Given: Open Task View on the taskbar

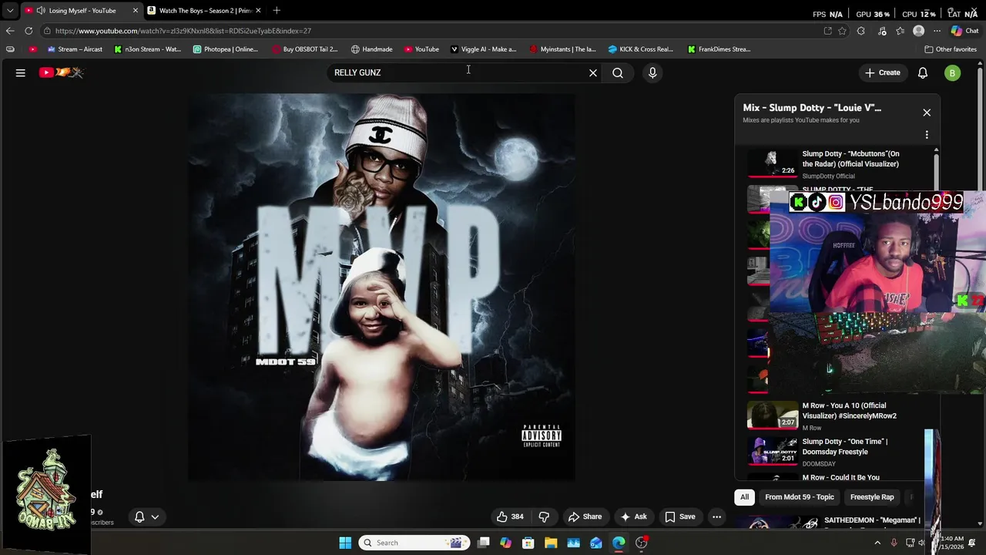Looking at the screenshot, I should (x=483, y=543).
